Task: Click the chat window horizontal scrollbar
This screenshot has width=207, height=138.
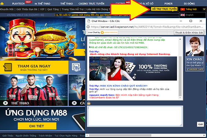Action: tap(120, 135)
